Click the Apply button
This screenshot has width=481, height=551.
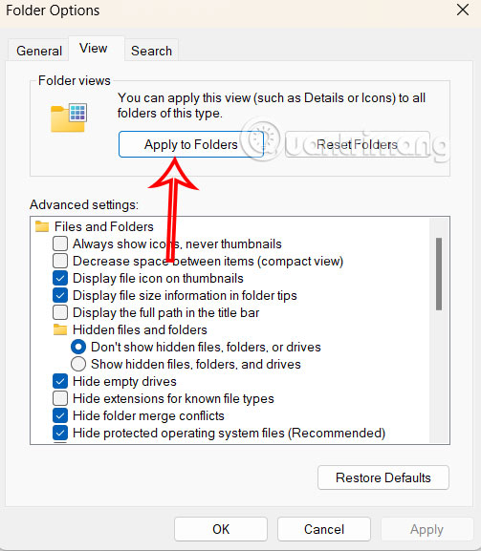click(x=426, y=529)
